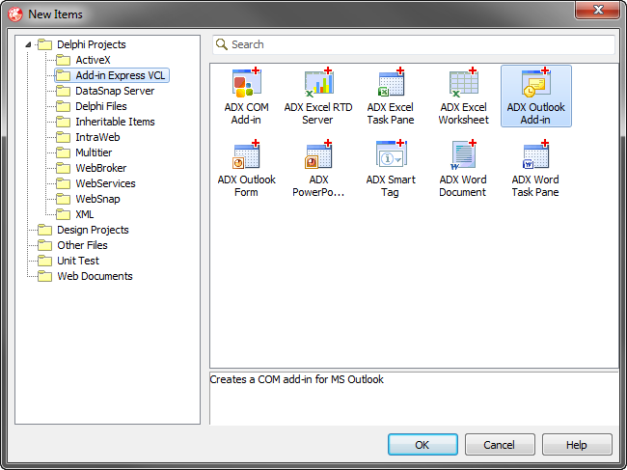
Task: Select the ADX Outlook Form item
Action: point(246,169)
